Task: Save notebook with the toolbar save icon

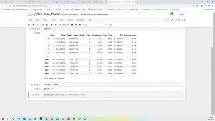Action: tap(29, 25)
